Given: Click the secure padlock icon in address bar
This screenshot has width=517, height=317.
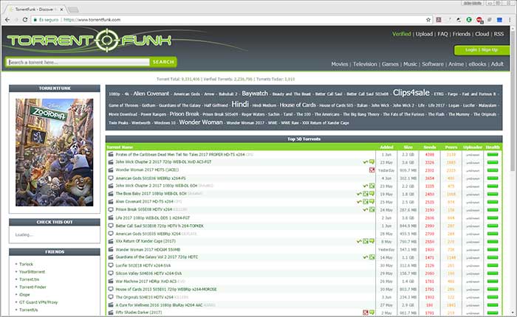Looking at the screenshot, I should 35,20.
